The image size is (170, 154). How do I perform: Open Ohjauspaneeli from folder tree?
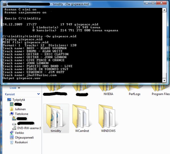click(22, 137)
